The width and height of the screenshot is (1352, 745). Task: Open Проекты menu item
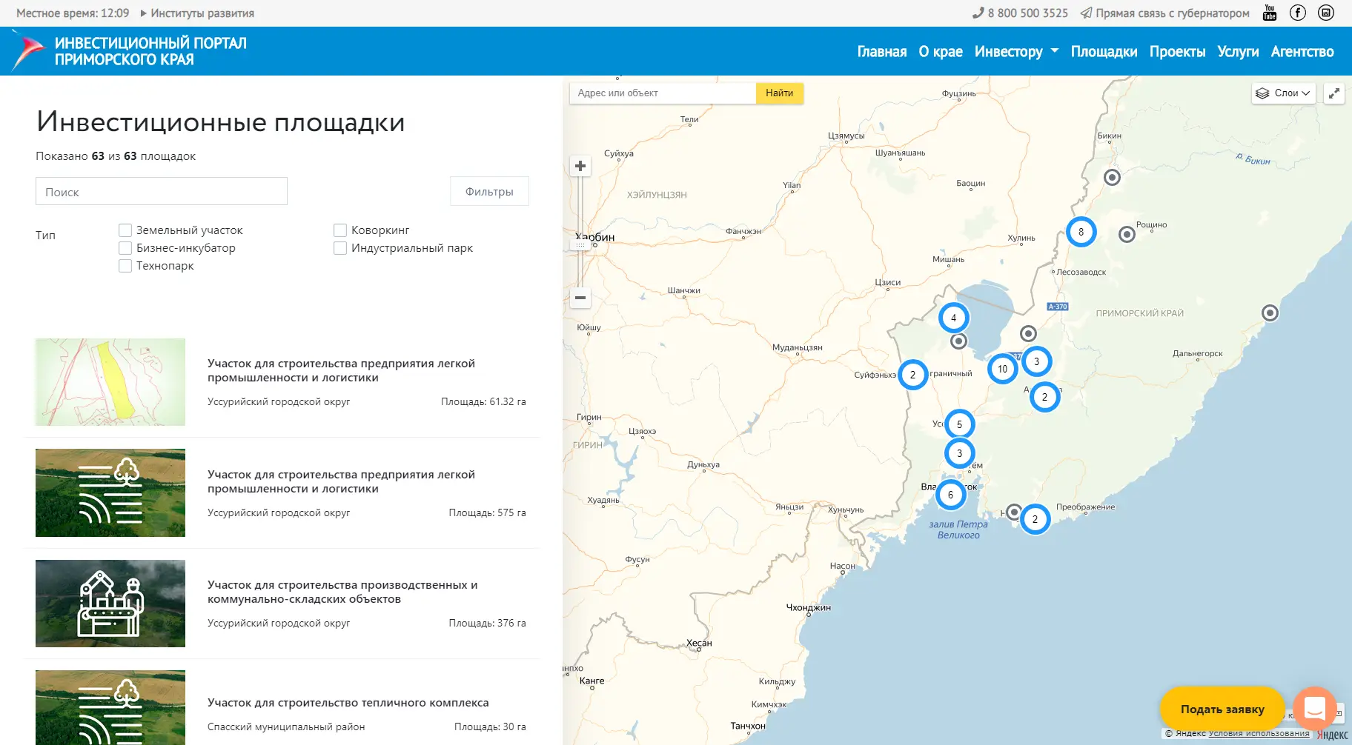[1177, 52]
